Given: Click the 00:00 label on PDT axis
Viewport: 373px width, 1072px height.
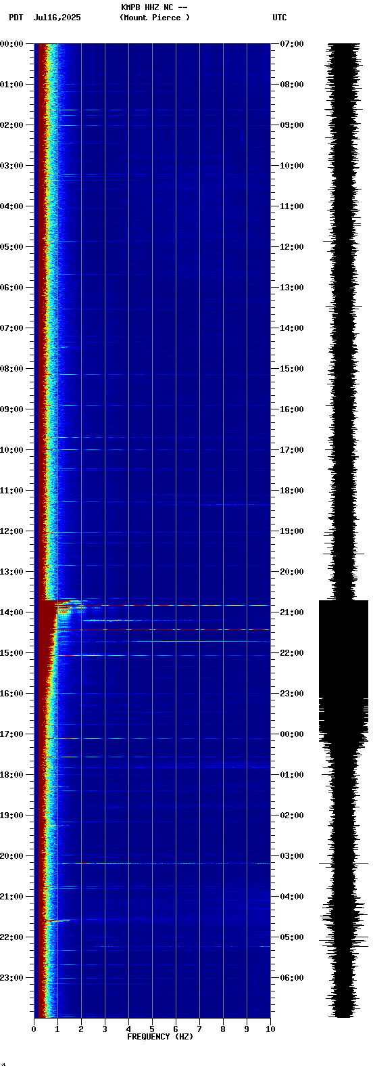Looking at the screenshot, I should click(11, 44).
